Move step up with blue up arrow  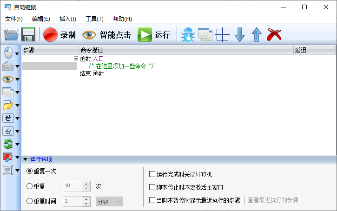257,34
